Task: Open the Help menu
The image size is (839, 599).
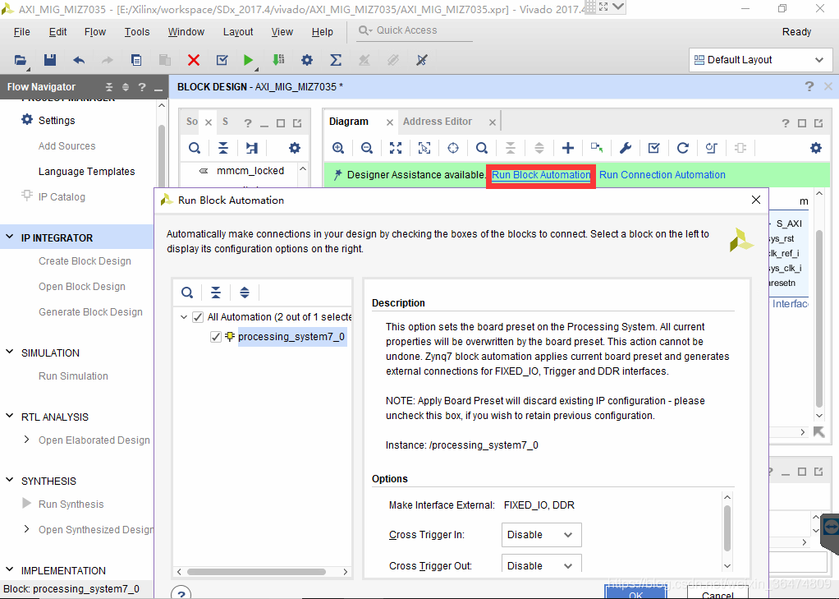Action: pyautogui.click(x=322, y=32)
